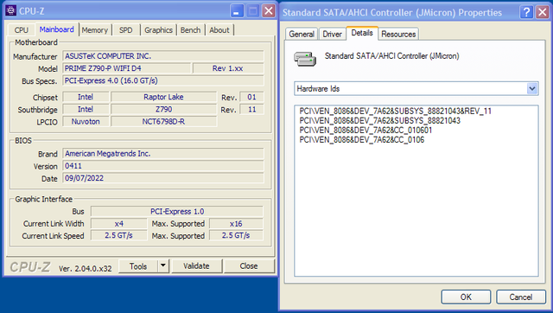Click the southbridge revision 11 field
This screenshot has width=553, height=313.
pos(251,109)
